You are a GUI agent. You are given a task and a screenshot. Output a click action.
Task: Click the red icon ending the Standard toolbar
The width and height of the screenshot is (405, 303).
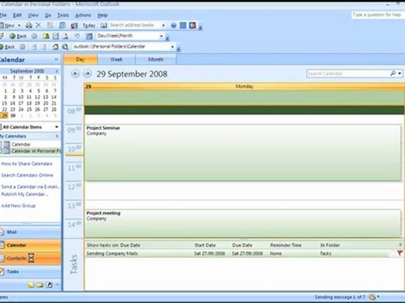[193, 25]
